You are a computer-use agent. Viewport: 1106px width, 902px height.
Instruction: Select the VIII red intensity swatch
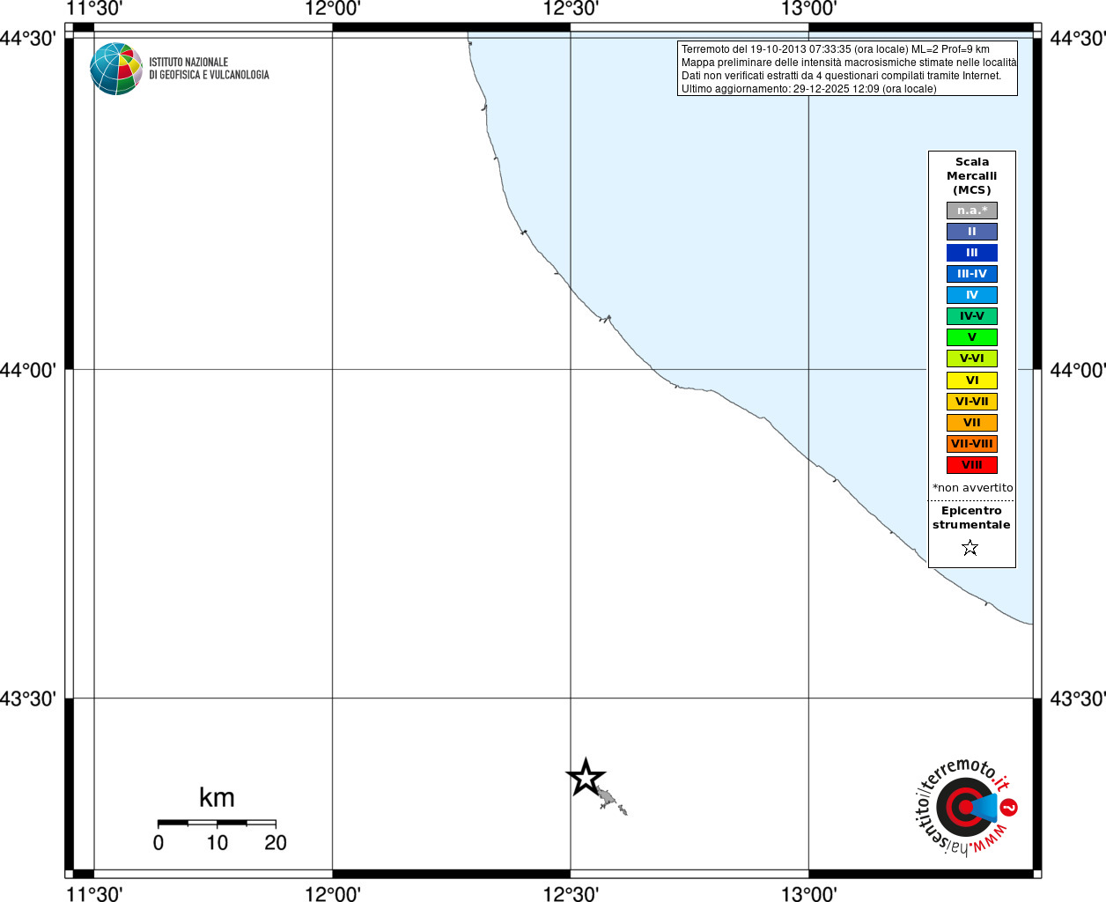click(972, 465)
